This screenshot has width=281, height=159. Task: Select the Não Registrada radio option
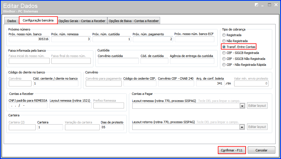point(224,41)
